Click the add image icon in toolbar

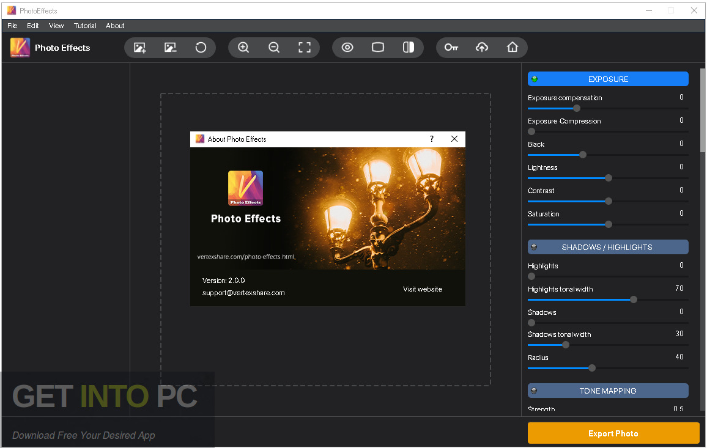coord(140,47)
